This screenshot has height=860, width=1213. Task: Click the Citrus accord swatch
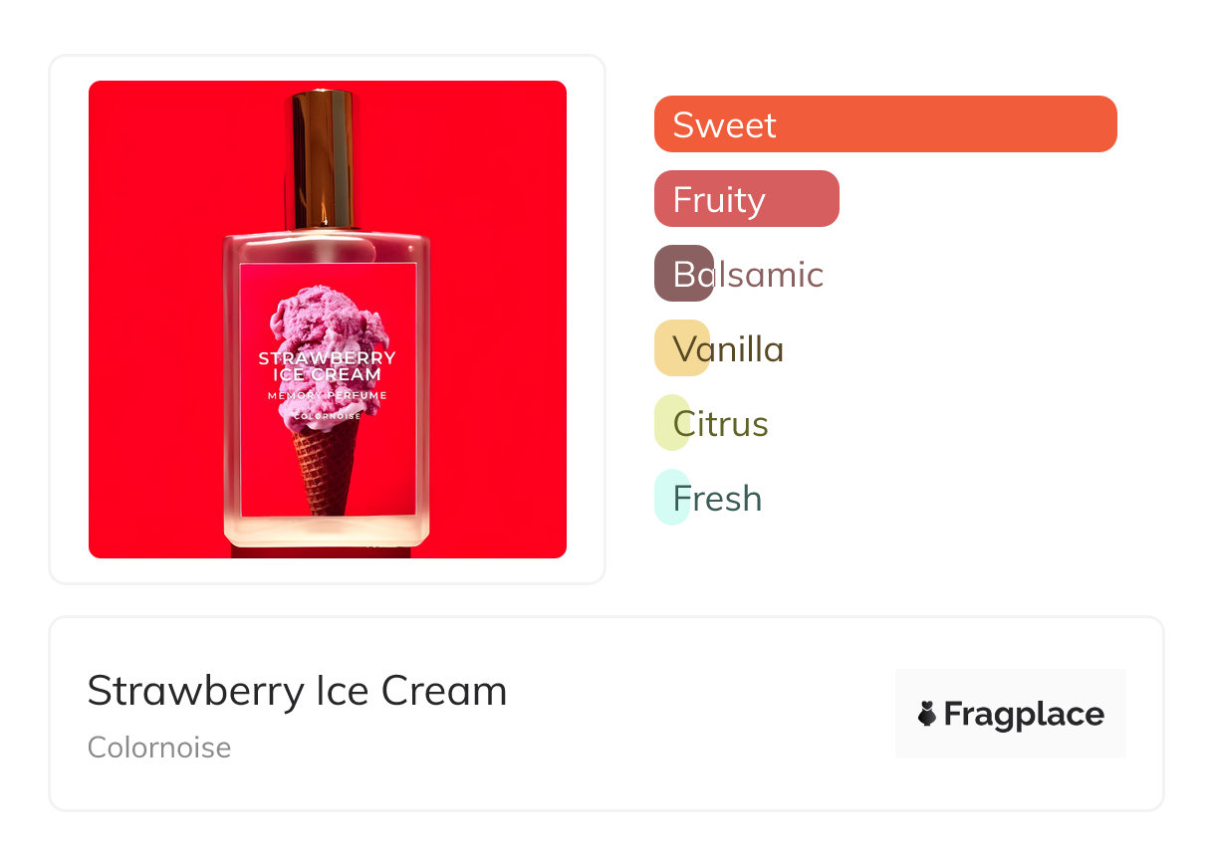coord(672,423)
